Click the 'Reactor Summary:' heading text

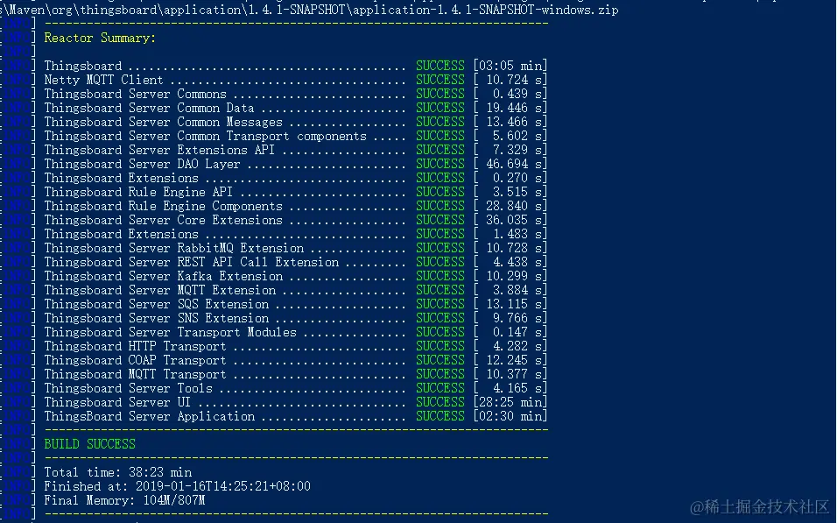pyautogui.click(x=100, y=38)
